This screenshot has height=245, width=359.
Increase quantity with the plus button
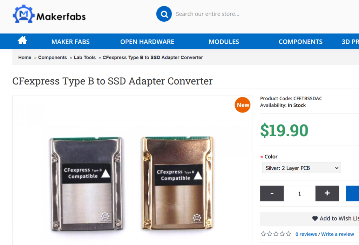327,193
